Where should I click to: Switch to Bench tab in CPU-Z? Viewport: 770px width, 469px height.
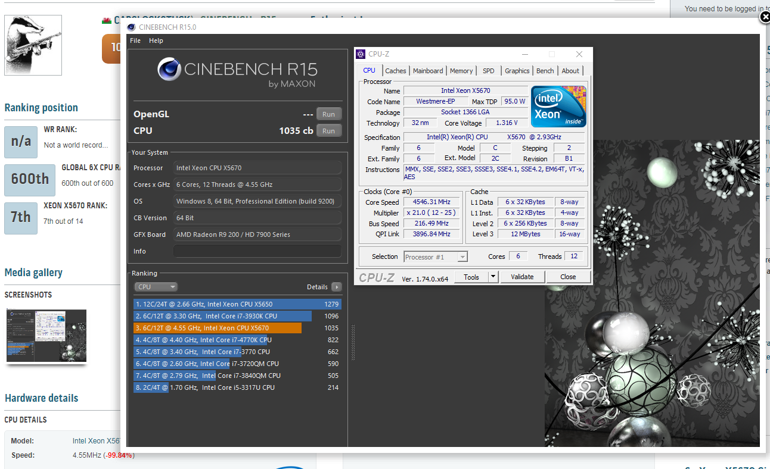click(545, 71)
